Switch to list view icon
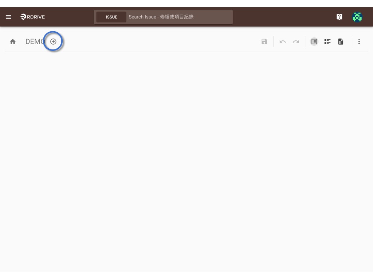Screen dimensions: 373x279 point(314,41)
